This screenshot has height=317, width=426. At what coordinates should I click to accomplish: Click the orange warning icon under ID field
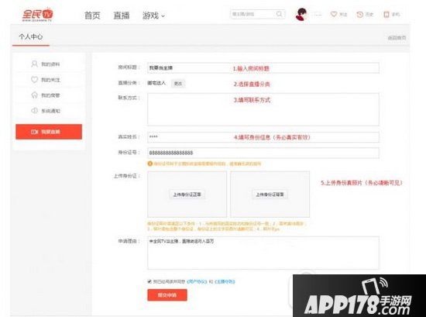(x=149, y=164)
